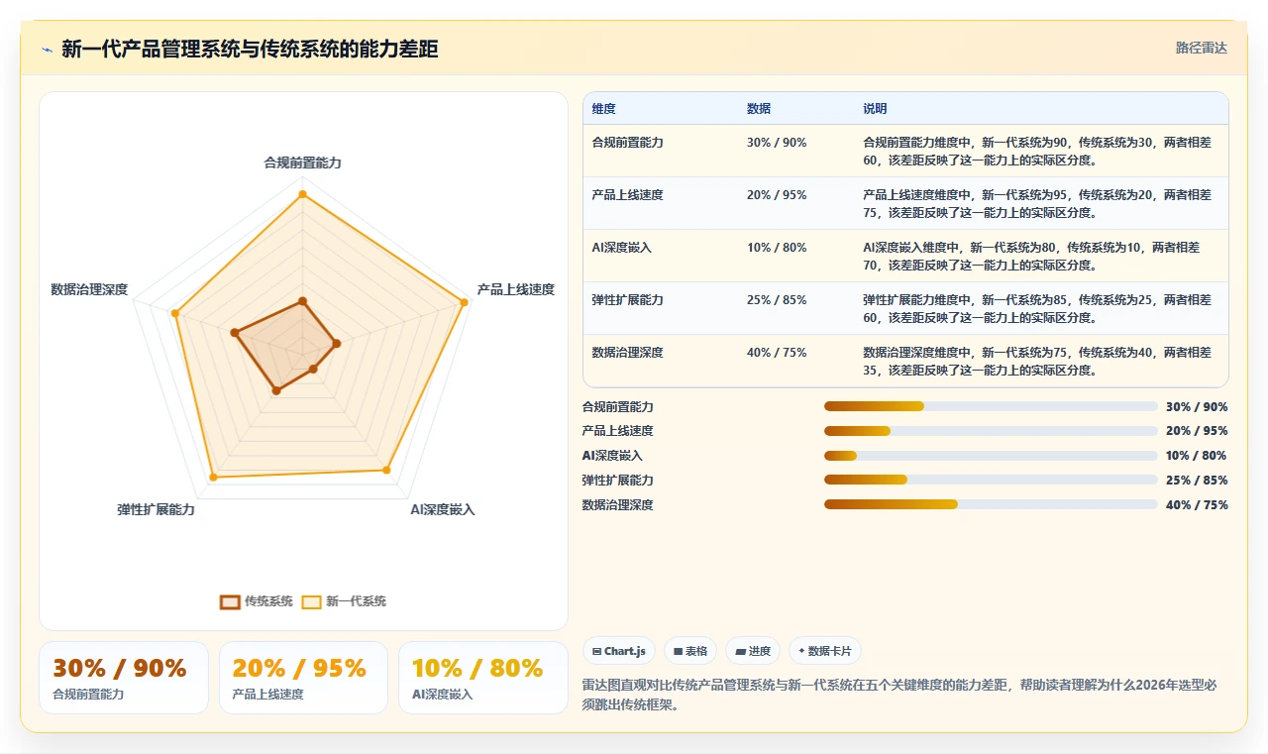Click the AI深度嵌入 table row name
The image size is (1268, 754).
[x=621, y=248]
